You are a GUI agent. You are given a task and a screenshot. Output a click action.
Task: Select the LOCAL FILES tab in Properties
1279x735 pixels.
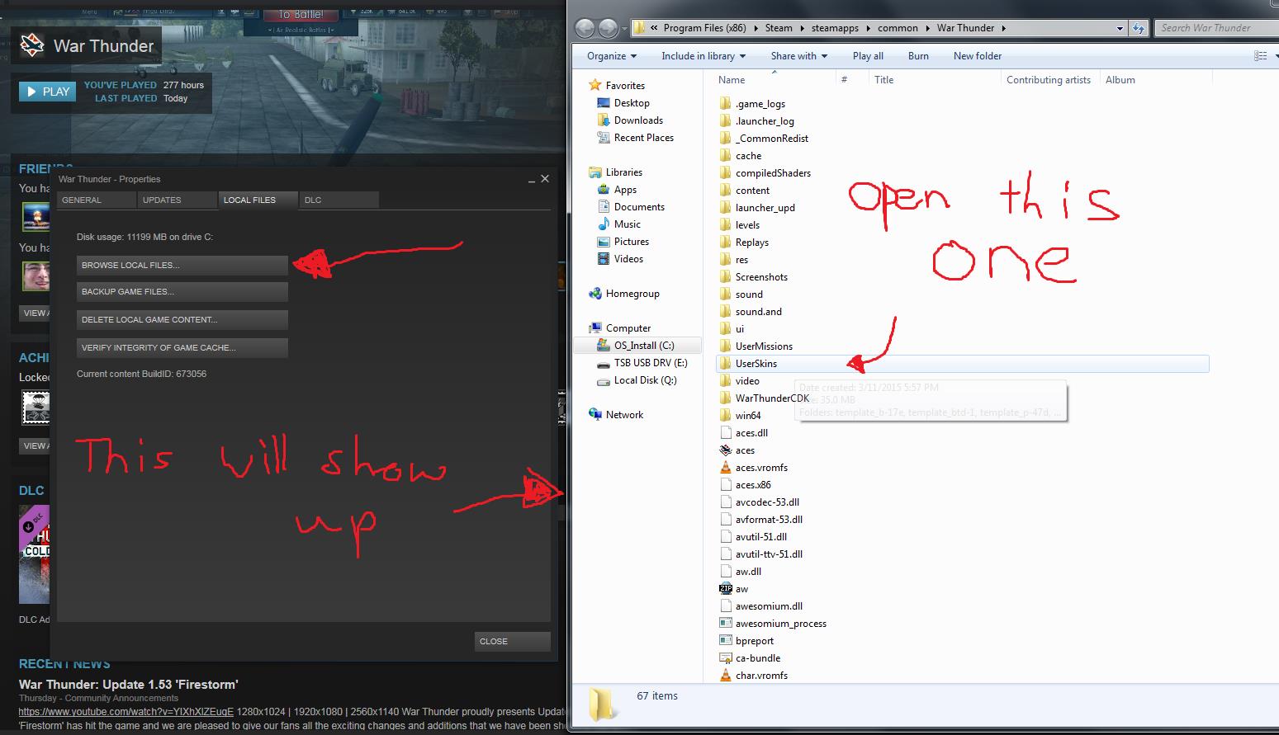click(258, 200)
